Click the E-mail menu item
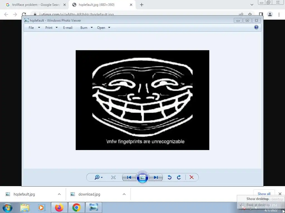 [x=68, y=28]
